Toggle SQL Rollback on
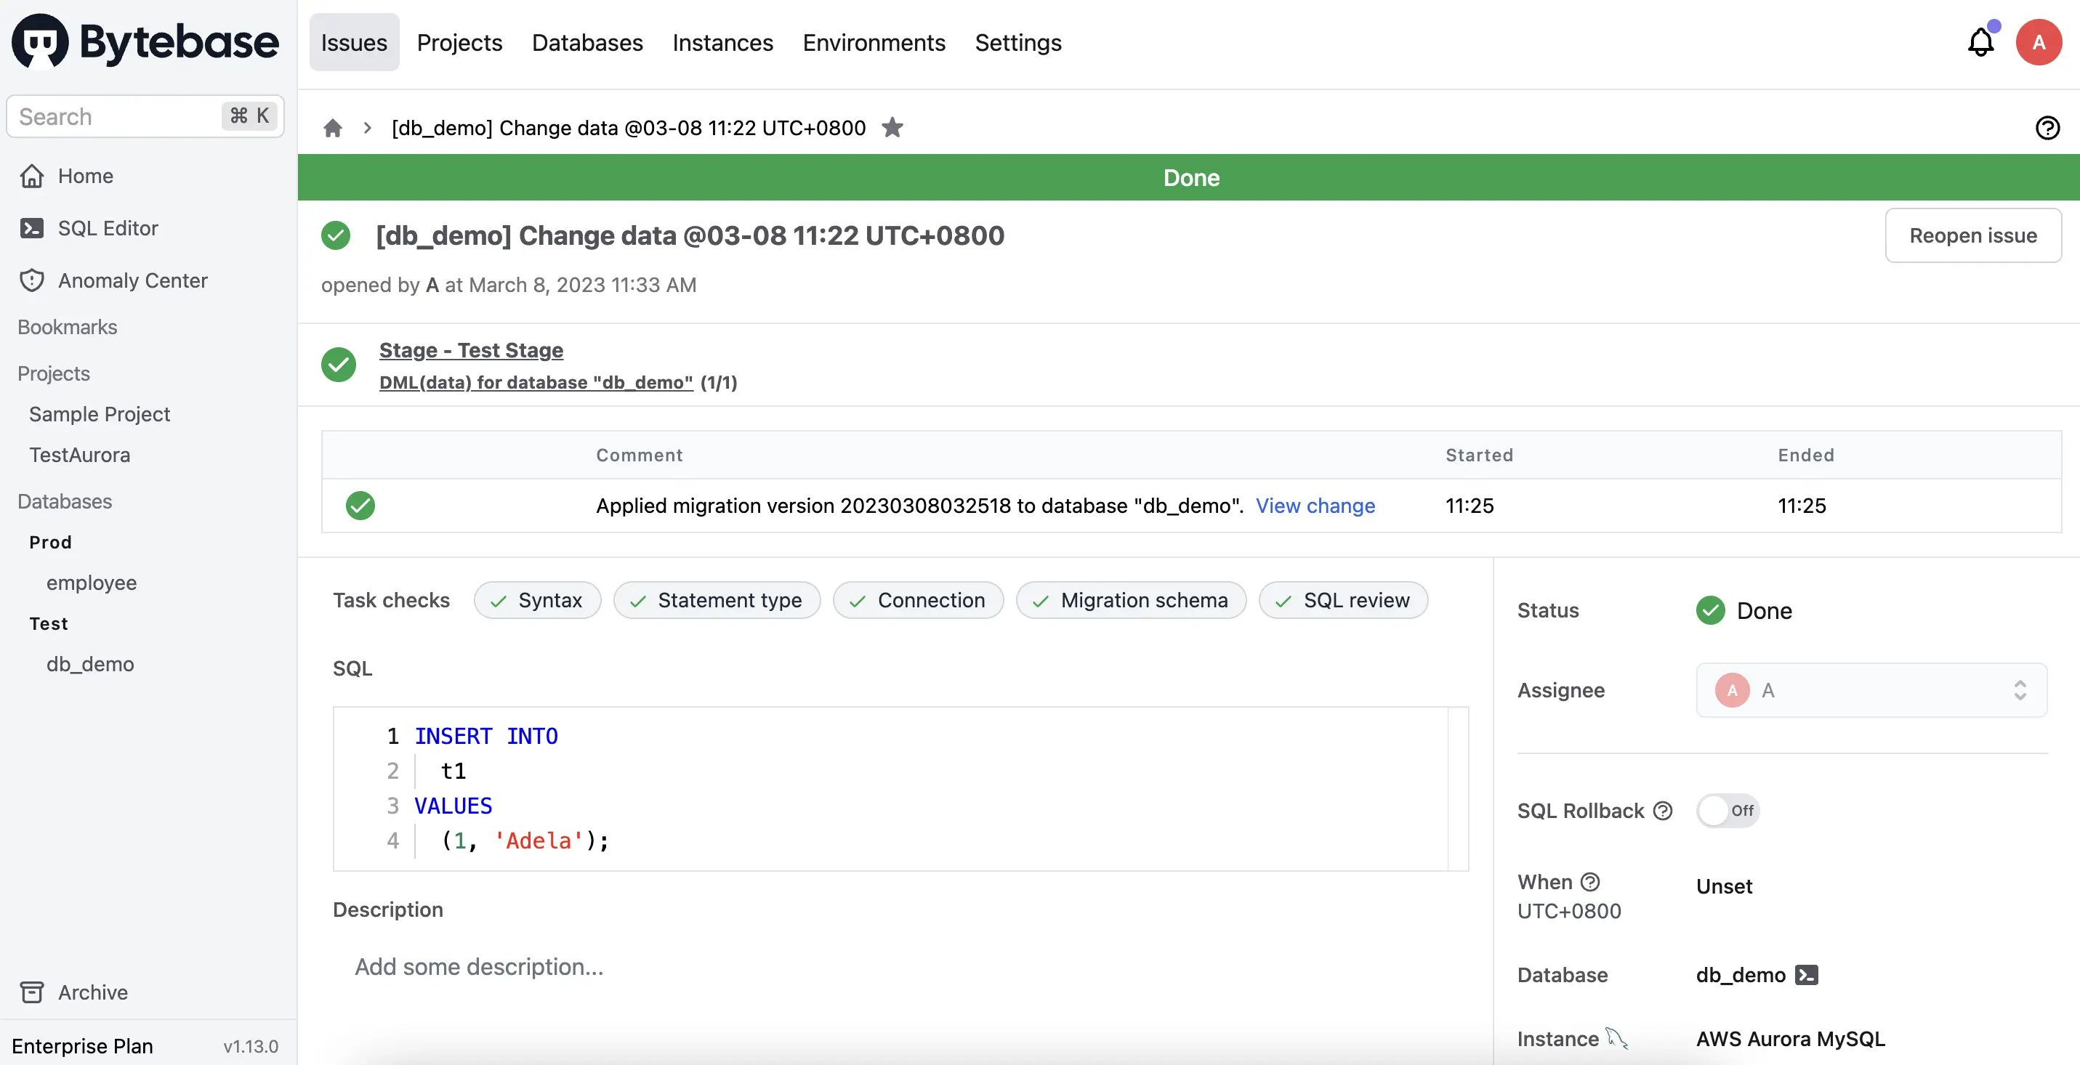The image size is (2080, 1065). [1727, 811]
